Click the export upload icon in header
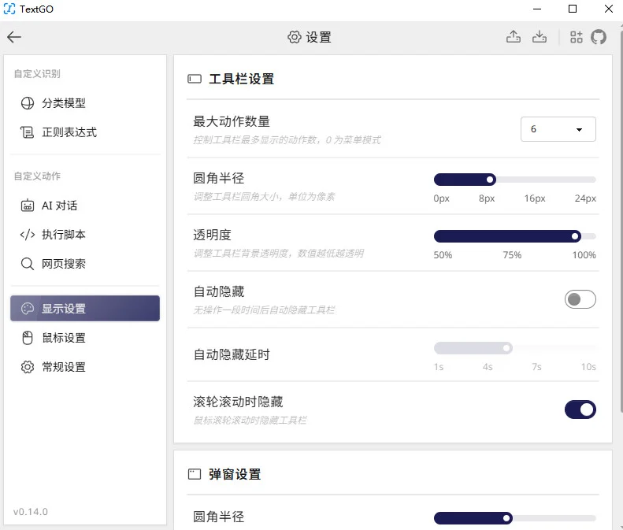 pos(514,37)
